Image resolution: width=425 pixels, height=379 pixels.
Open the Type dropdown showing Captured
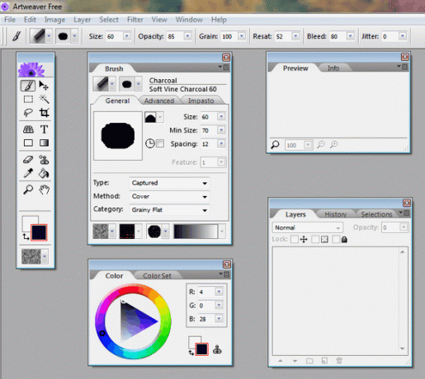pos(169,183)
